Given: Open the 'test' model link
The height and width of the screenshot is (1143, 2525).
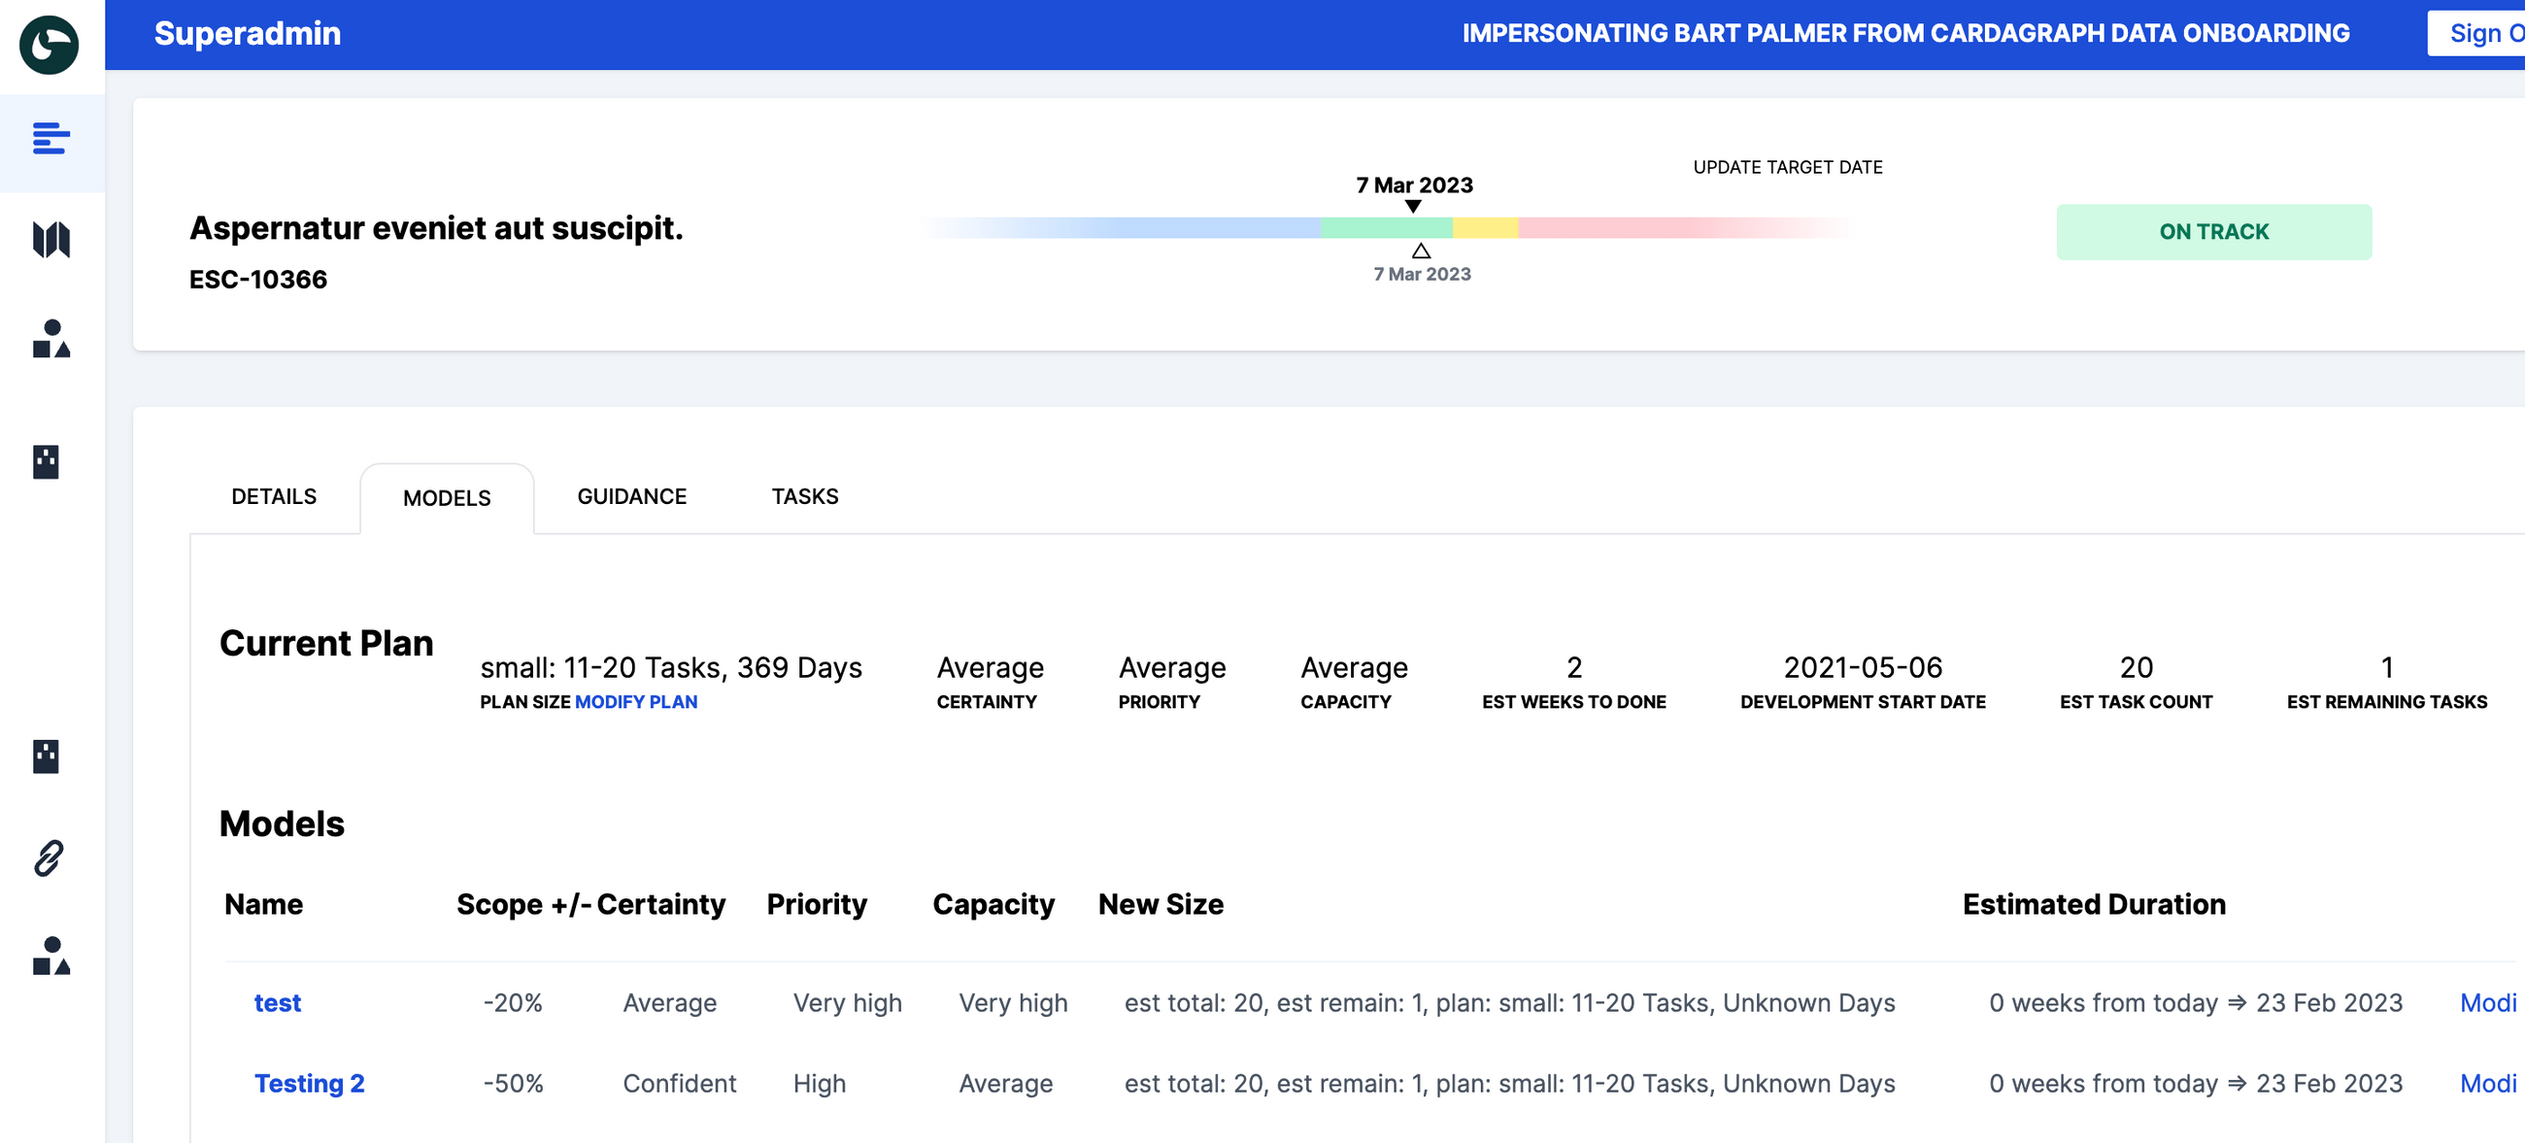Looking at the screenshot, I should (278, 1003).
